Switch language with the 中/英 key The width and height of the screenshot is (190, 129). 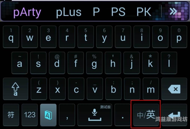(146, 115)
